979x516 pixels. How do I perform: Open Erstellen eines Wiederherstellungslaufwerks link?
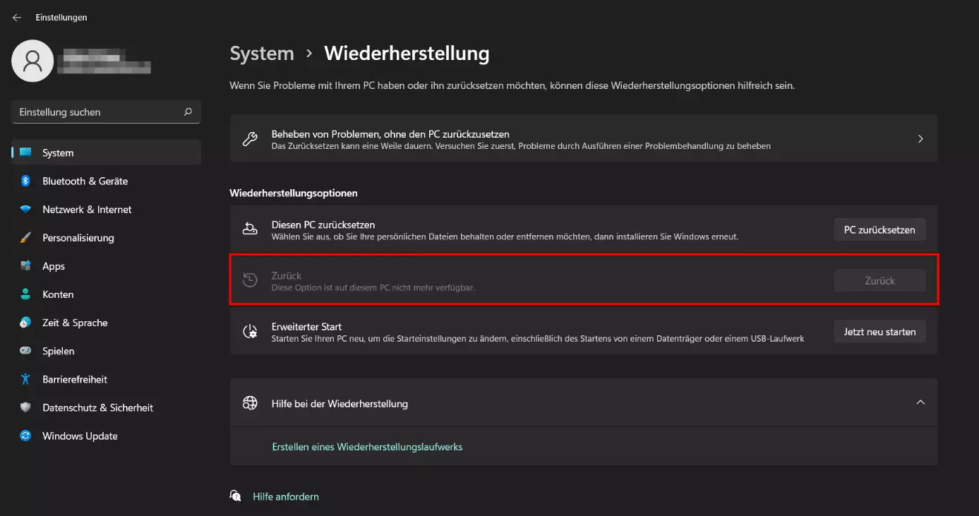[367, 447]
